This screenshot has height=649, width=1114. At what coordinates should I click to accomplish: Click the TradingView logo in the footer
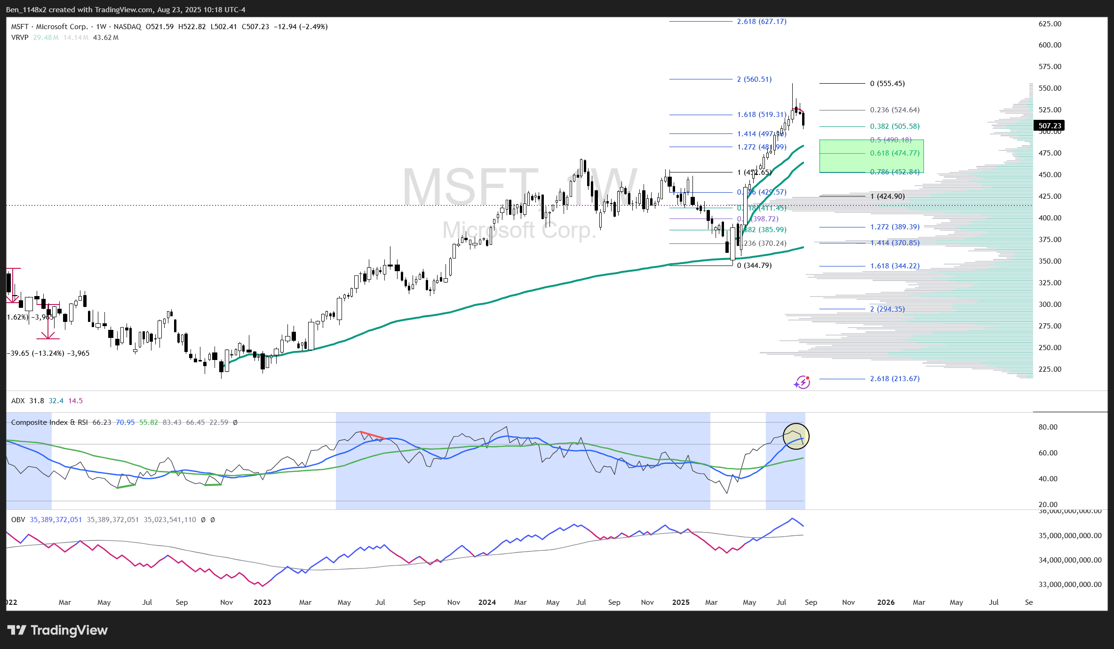click(57, 630)
